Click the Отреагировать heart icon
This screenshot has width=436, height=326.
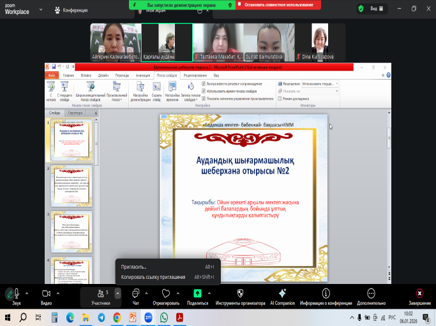(166, 294)
